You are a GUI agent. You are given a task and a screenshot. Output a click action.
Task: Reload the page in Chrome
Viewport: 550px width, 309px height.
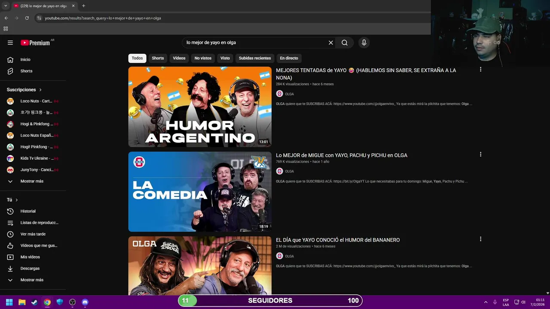point(27,18)
